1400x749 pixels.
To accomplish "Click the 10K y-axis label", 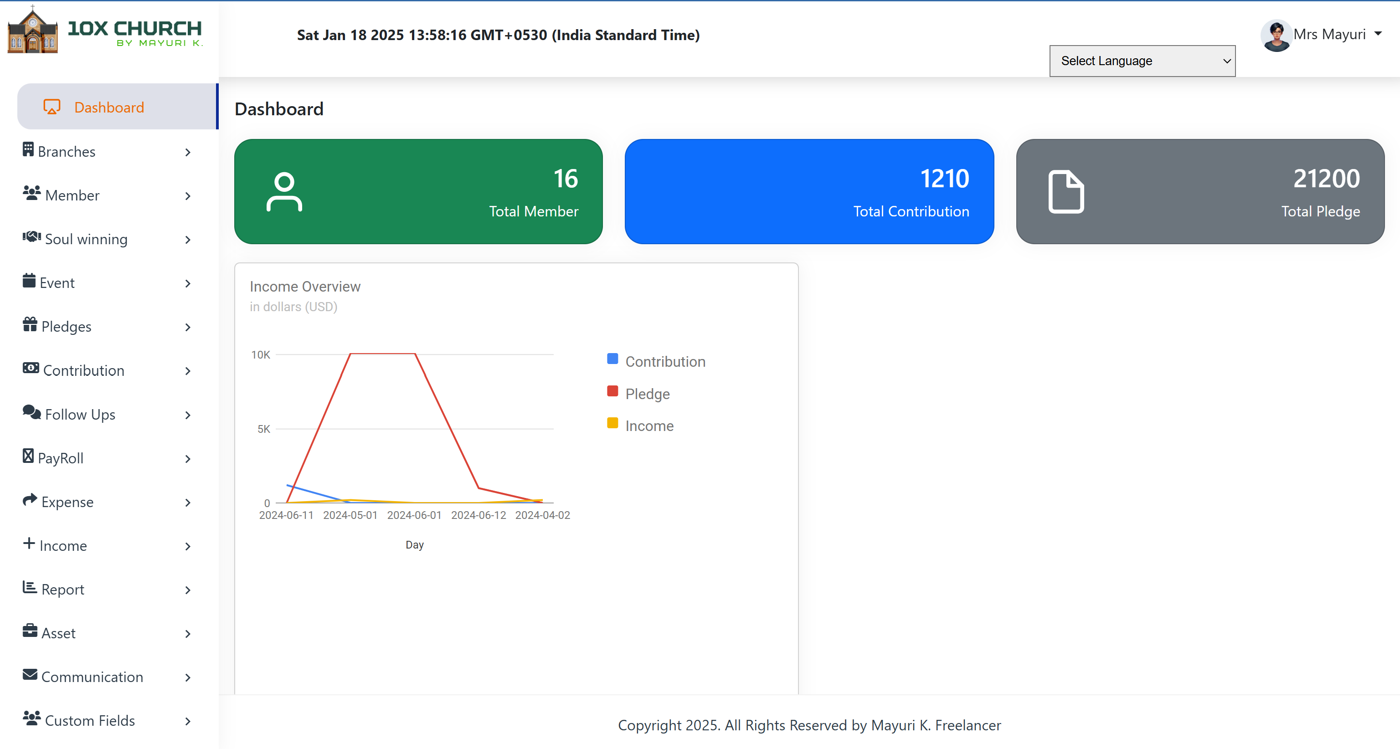I will [x=260, y=354].
